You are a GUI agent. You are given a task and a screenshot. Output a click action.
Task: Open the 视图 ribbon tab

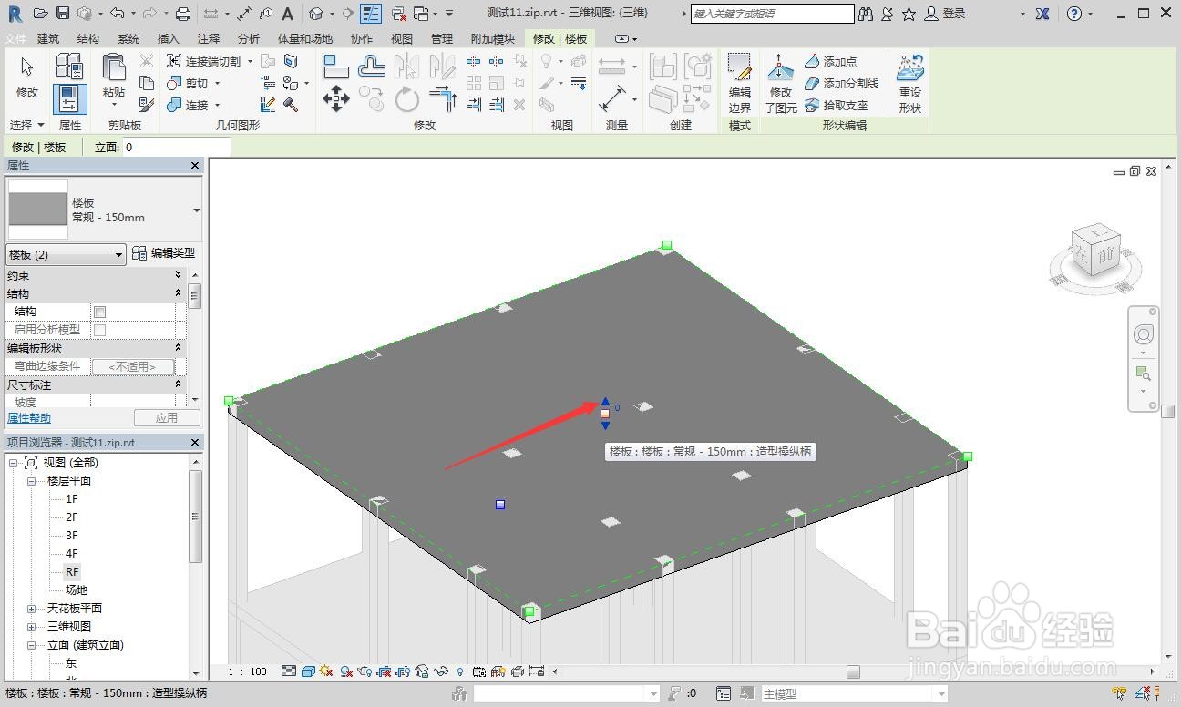coord(402,39)
